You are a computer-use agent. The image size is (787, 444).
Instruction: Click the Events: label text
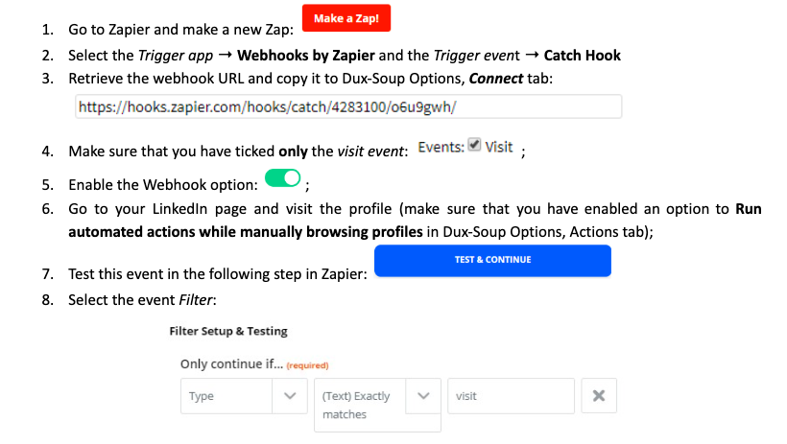pyautogui.click(x=441, y=147)
